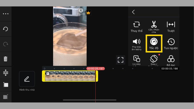Open the Tốc độ speed control

pyautogui.click(x=154, y=44)
